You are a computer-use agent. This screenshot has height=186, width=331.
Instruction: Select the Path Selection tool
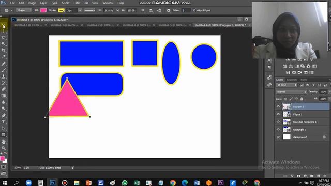pos(4,128)
